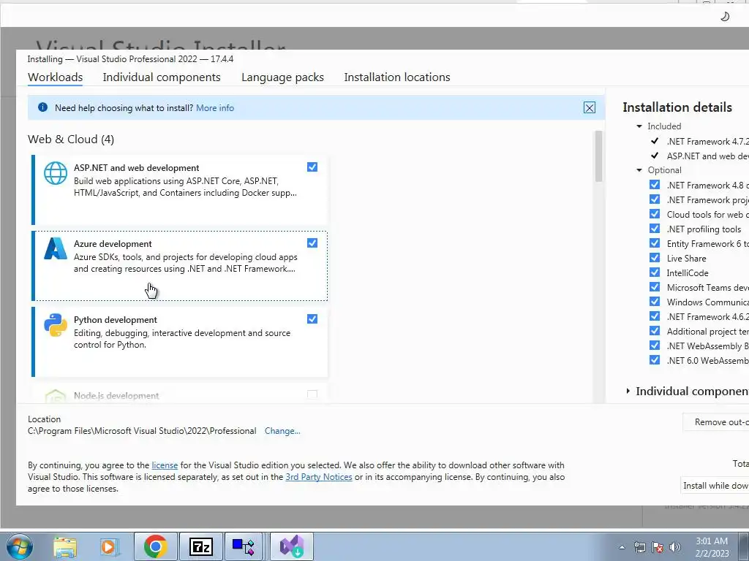Screen dimensions: 749x561
Task: Open File Explorer from the taskbar
Action: (x=65, y=546)
